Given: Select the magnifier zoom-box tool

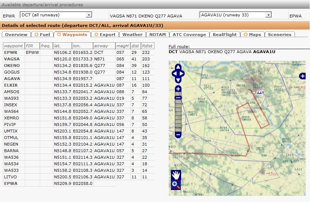Looking at the screenshot, I should [176, 185].
